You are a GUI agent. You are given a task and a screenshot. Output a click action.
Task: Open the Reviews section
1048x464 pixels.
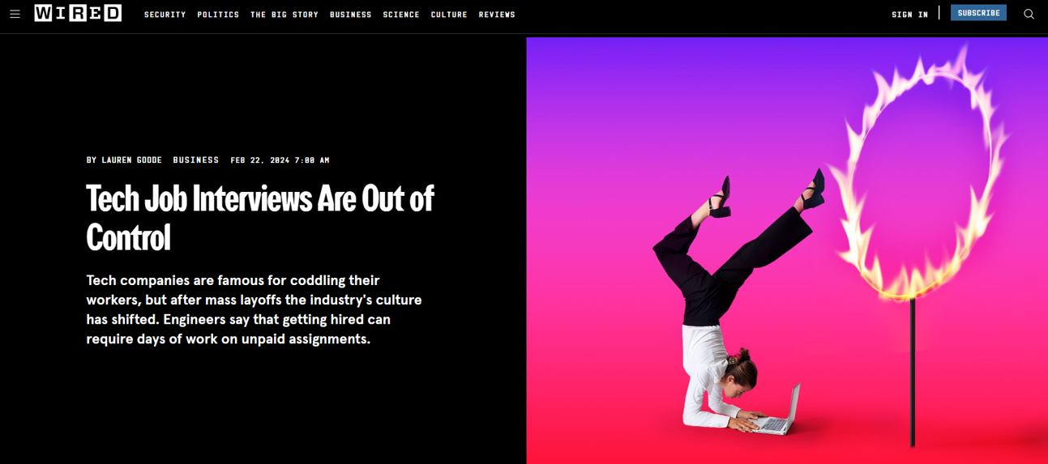click(x=497, y=15)
